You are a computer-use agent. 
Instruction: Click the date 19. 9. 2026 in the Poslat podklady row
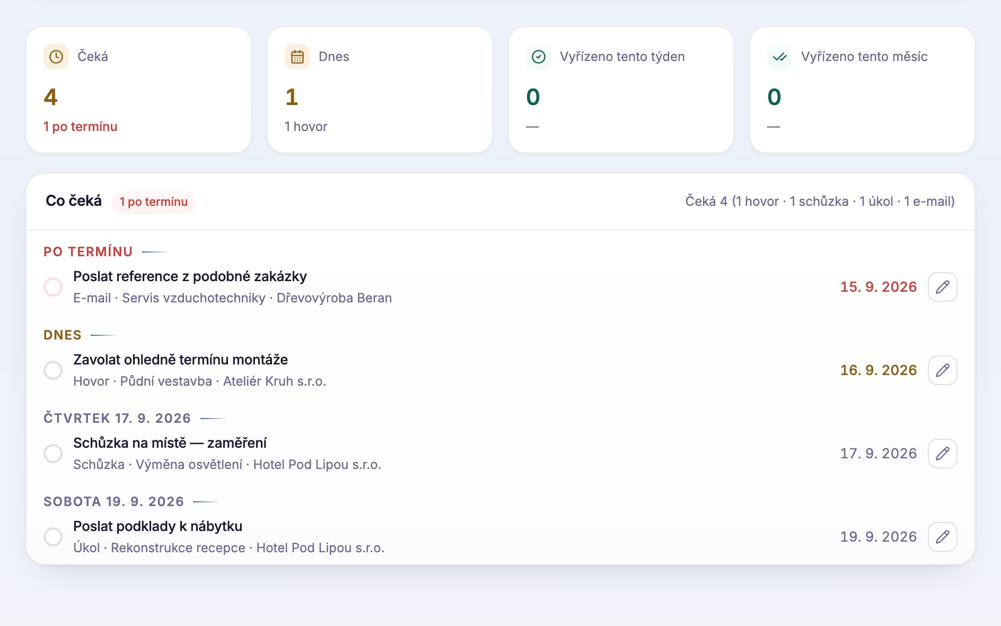pos(879,537)
